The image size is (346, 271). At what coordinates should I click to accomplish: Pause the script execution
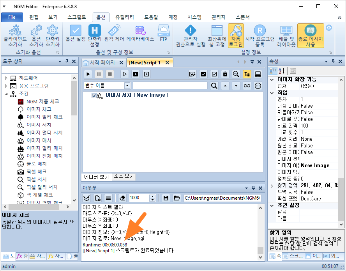coord(99,74)
